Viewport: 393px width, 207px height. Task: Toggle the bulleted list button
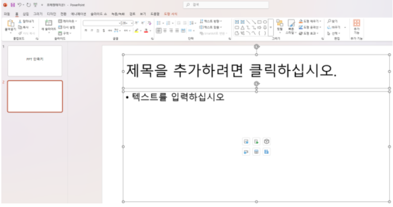(159, 23)
